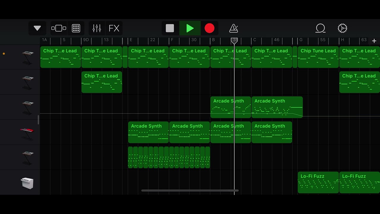
Task: Select second-track Chip Tune Lead region under 9D
Action: coord(102,82)
